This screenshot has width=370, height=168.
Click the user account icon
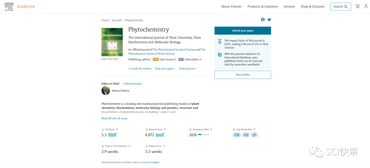click(366, 6)
